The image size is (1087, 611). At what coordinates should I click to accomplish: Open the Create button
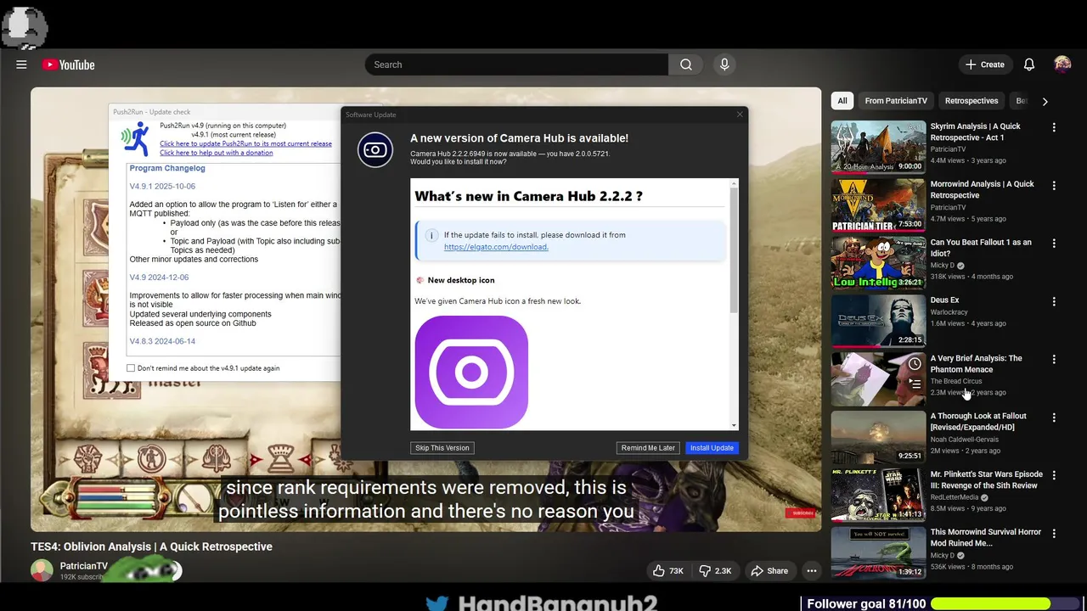[984, 64]
